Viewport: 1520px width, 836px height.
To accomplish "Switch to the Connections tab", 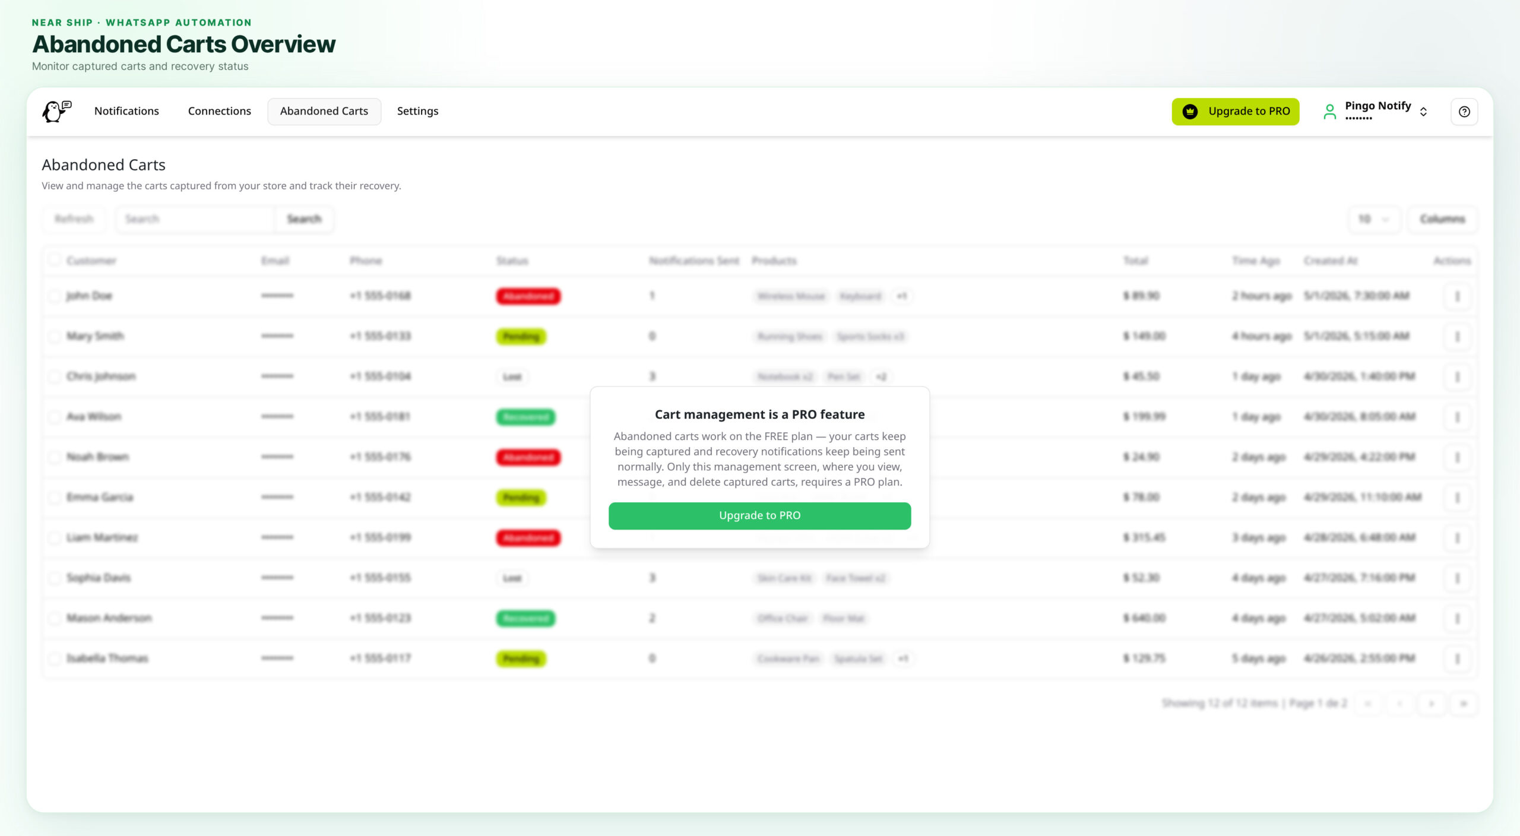I will (x=219, y=111).
